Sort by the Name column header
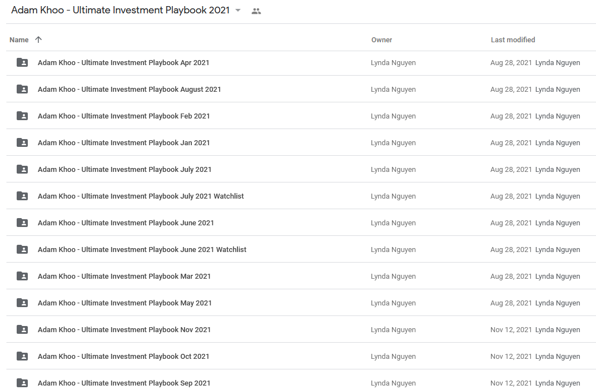Image resolution: width=596 pixels, height=390 pixels. click(x=19, y=40)
